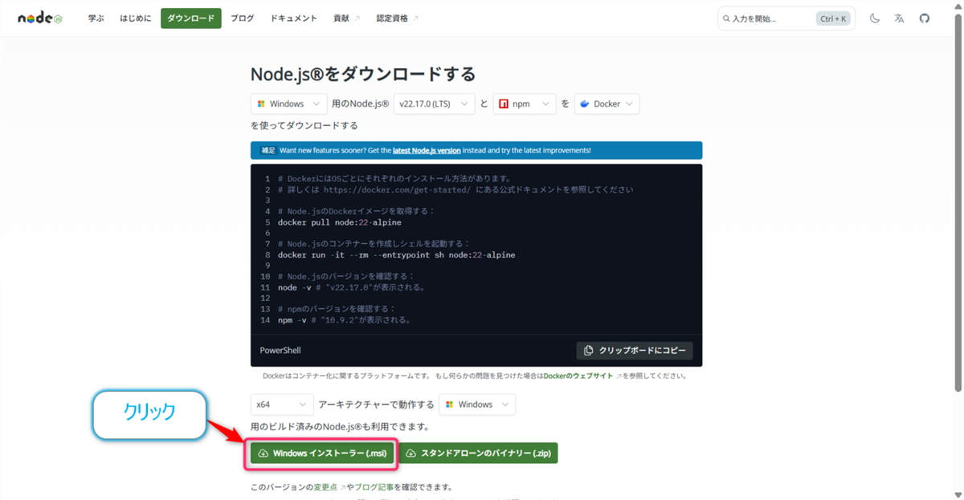Click heading Node.js®をダウンロードする

coord(363,74)
